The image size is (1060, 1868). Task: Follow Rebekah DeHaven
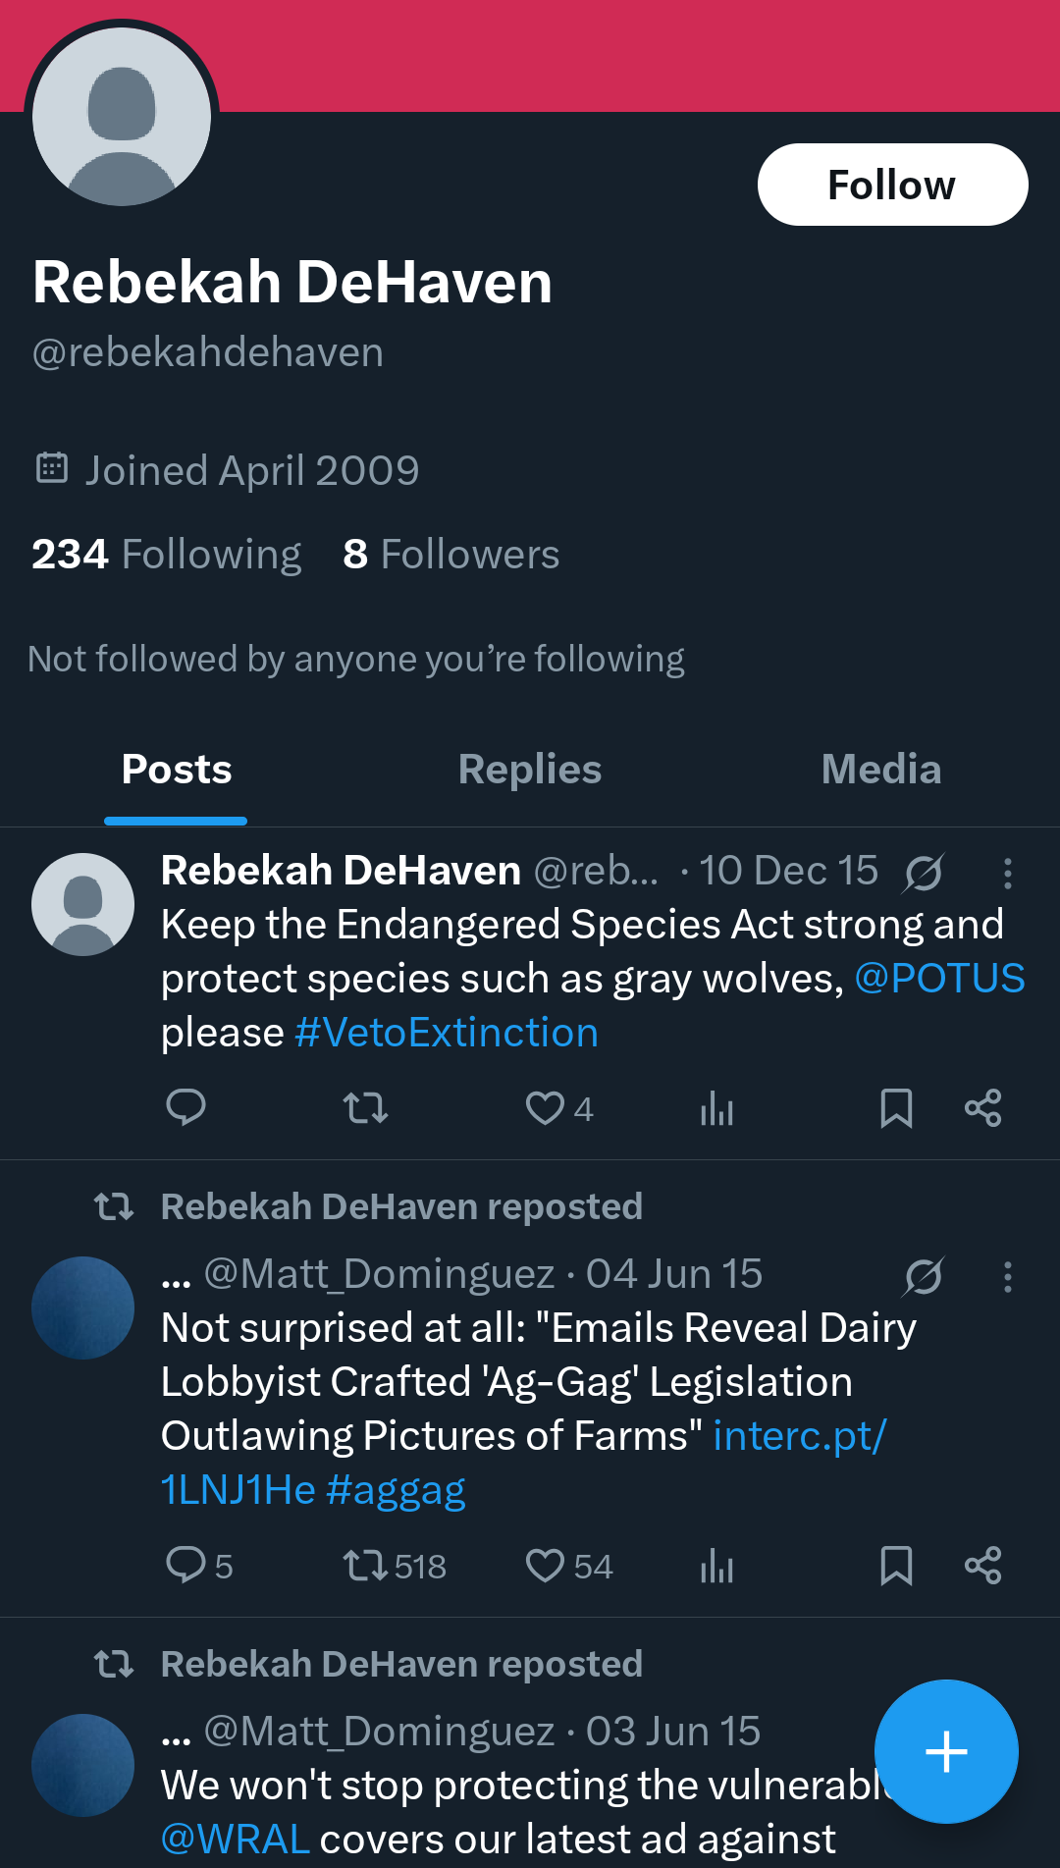[x=892, y=185]
